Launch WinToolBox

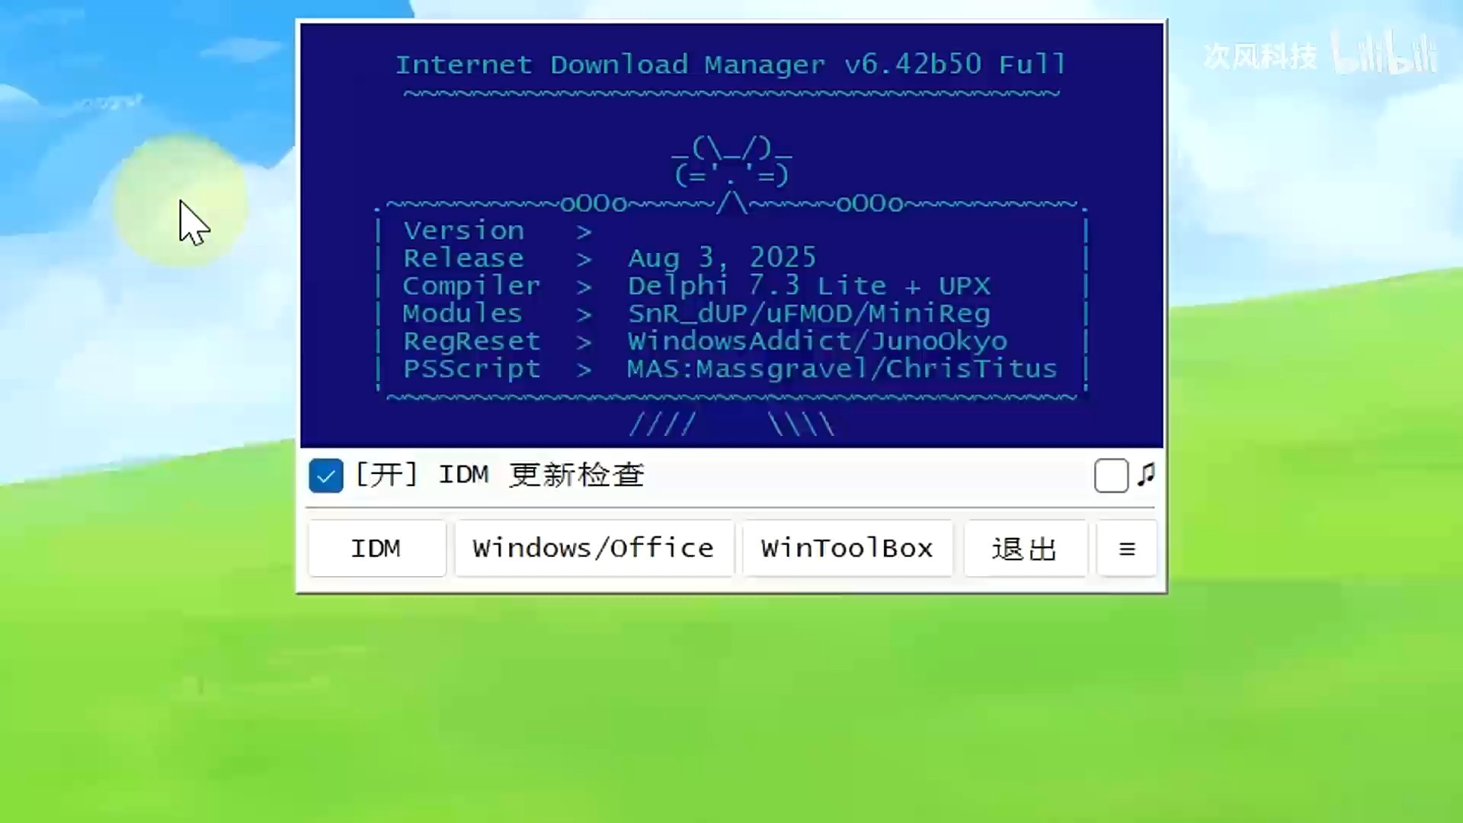[x=847, y=548]
